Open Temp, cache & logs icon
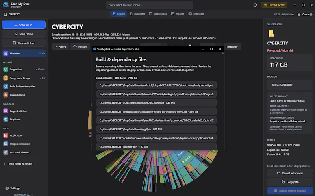 point(6,78)
